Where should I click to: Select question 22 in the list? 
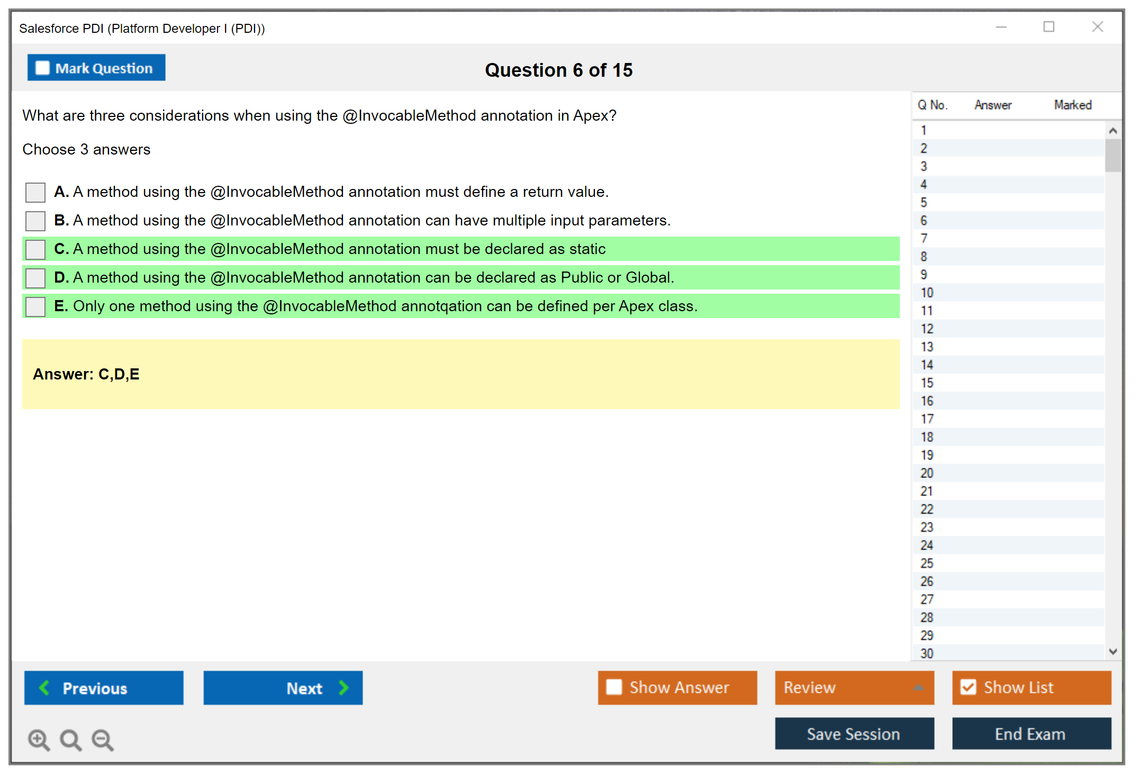click(x=927, y=509)
